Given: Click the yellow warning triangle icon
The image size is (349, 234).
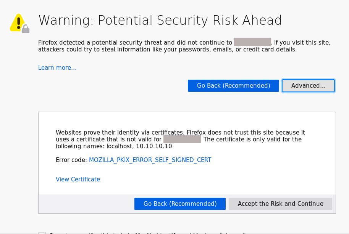Looking at the screenshot, I should coord(17,23).
